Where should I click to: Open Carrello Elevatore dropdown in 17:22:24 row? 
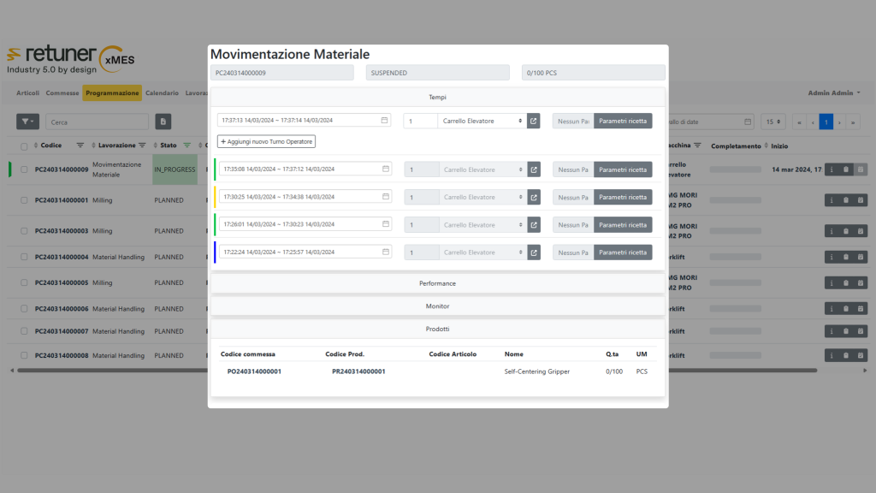(483, 252)
